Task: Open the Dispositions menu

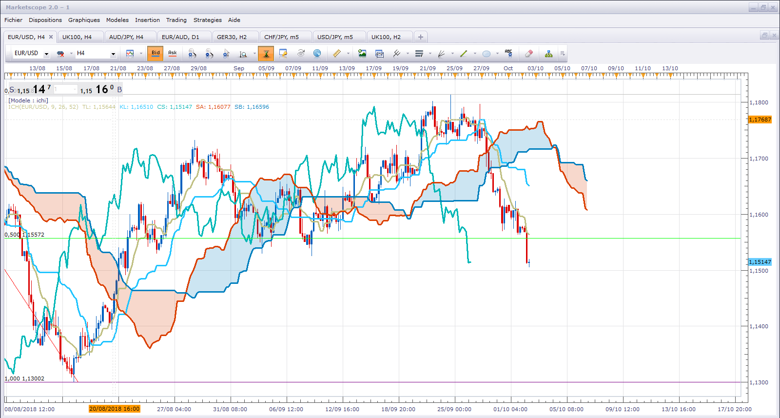Action: point(45,20)
